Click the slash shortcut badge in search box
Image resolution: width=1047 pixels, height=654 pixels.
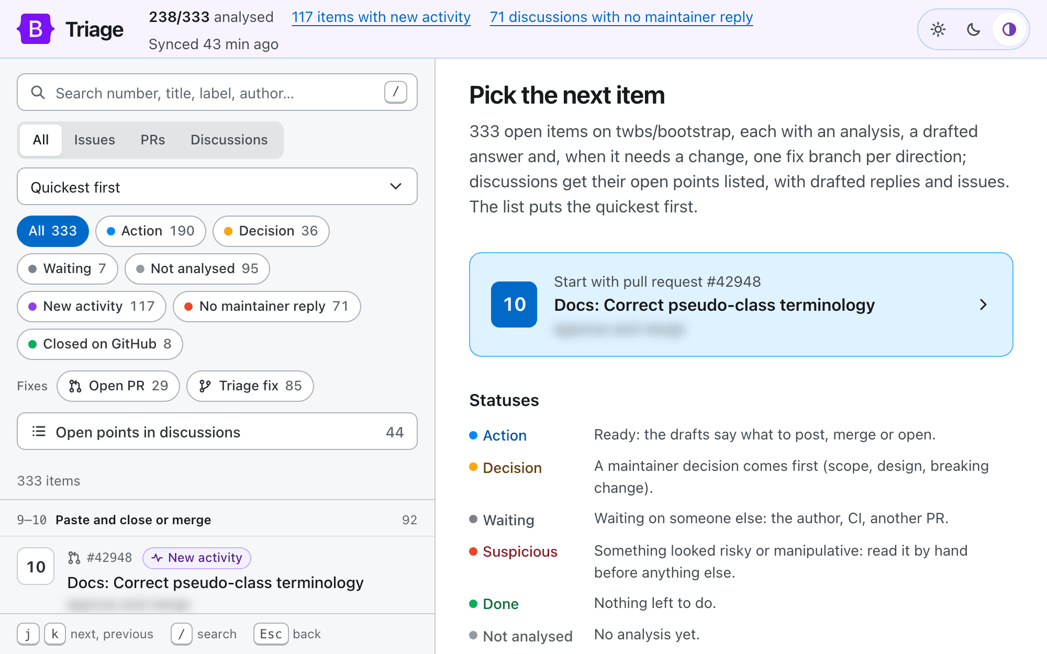pyautogui.click(x=396, y=92)
